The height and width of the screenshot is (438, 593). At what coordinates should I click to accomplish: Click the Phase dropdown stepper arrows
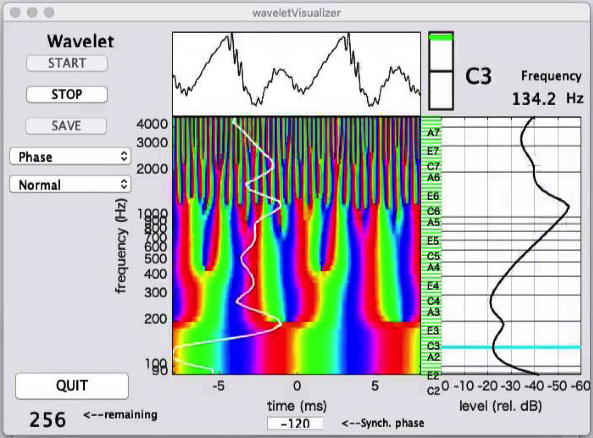(124, 156)
